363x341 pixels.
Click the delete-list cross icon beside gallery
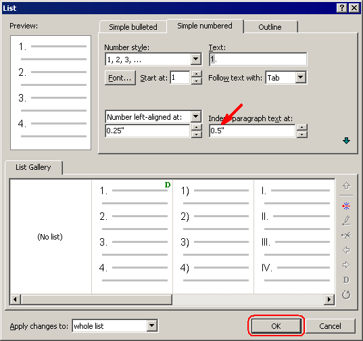pos(346,235)
